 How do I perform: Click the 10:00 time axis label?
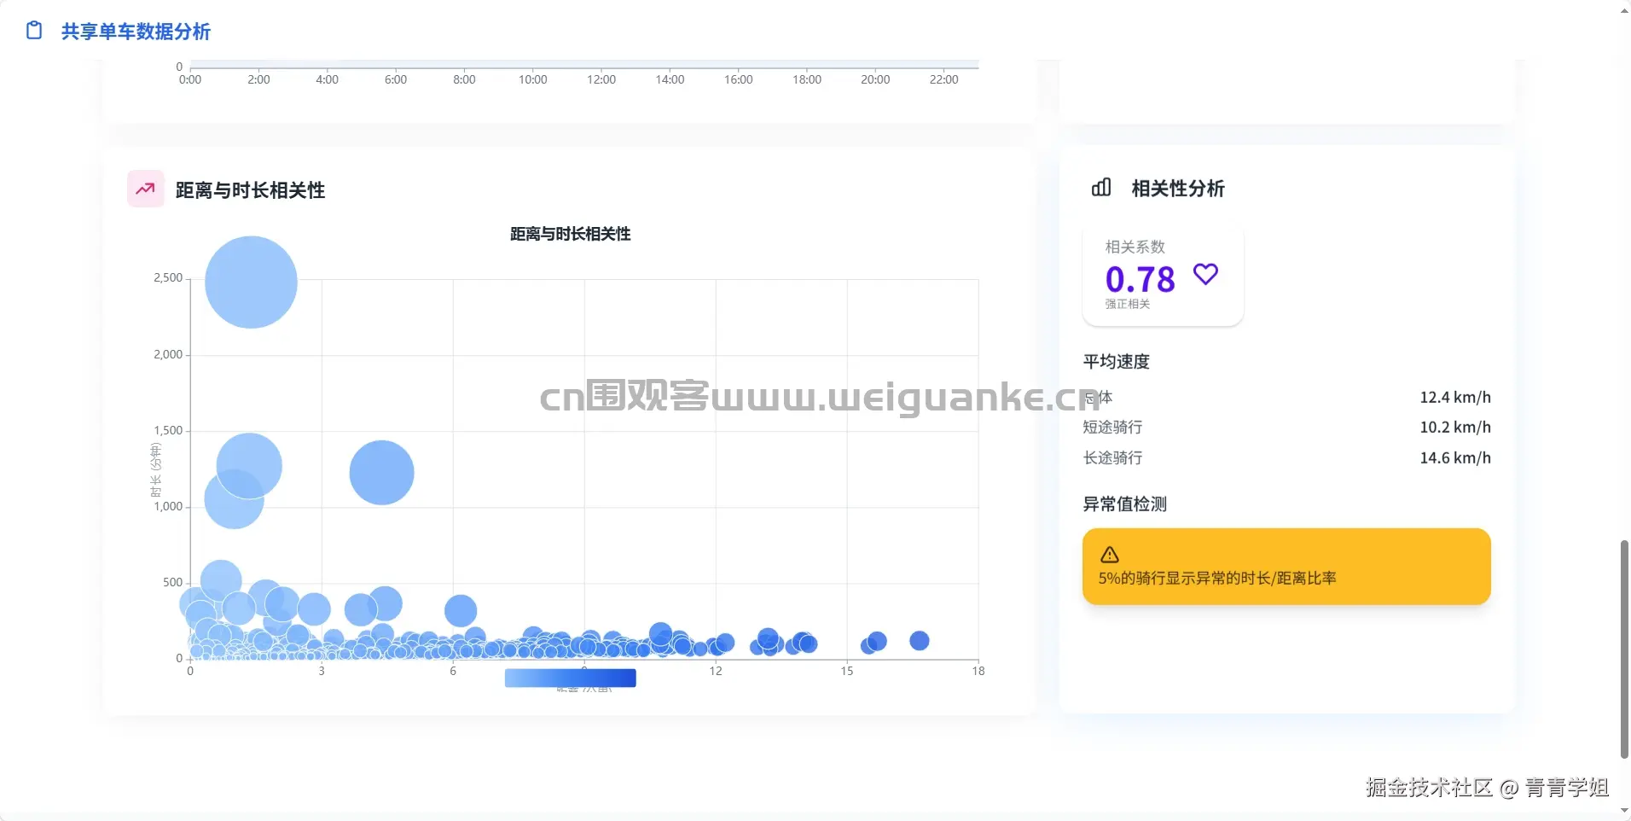[x=533, y=79]
